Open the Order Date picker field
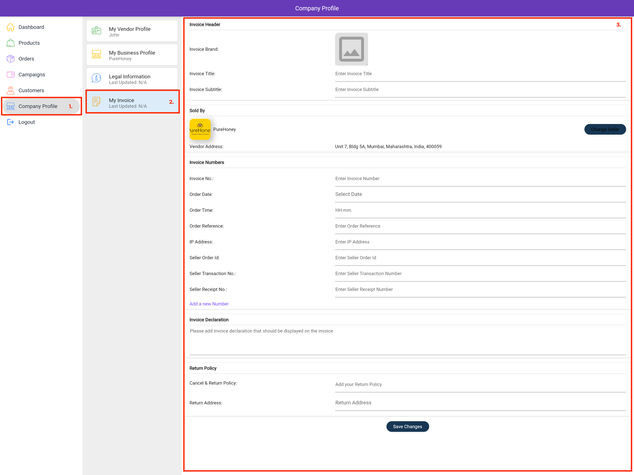This screenshot has height=475, width=634. (480, 195)
